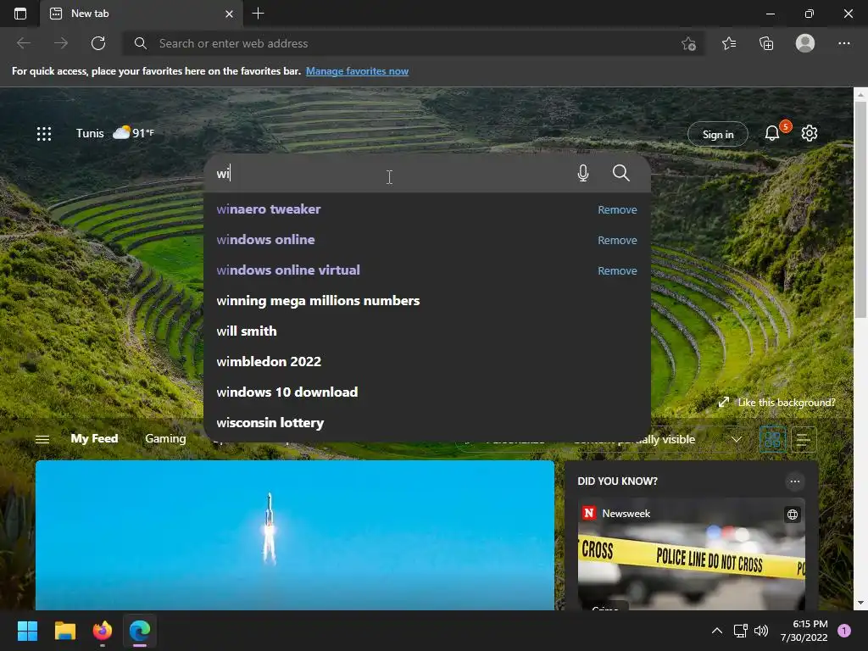Image resolution: width=868 pixels, height=651 pixels.
Task: Go back to previous page
Action: [x=24, y=43]
